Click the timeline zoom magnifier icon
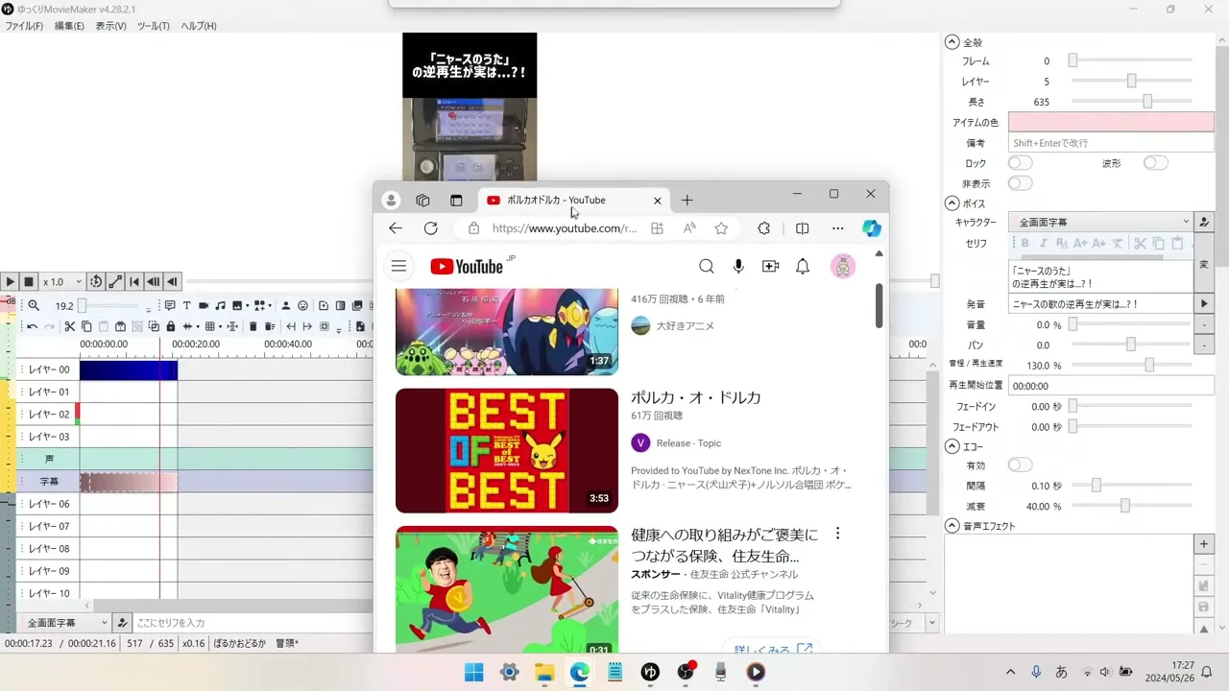This screenshot has height=691, width=1229. coord(34,305)
